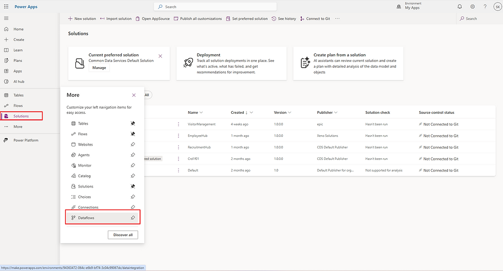
Task: Pin Monitor to left navigation
Action: point(133,165)
